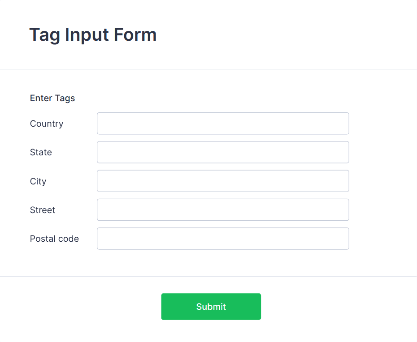Click the Country field label
Screen dimensions: 417x342
coord(47,124)
